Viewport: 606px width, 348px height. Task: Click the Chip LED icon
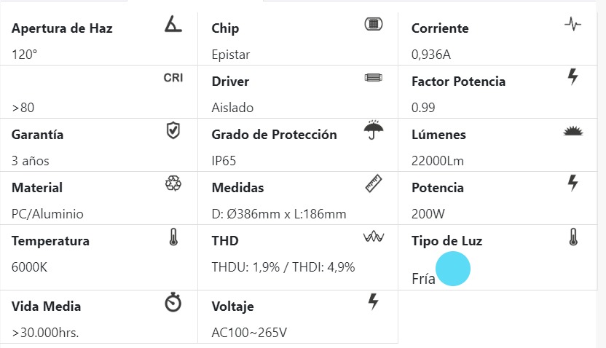point(373,24)
